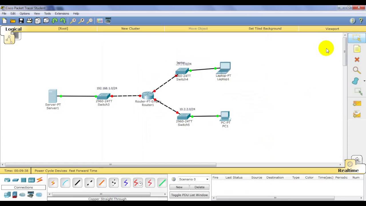Click the Redo green arrow
The image size is (366, 206).
[x=63, y=21]
